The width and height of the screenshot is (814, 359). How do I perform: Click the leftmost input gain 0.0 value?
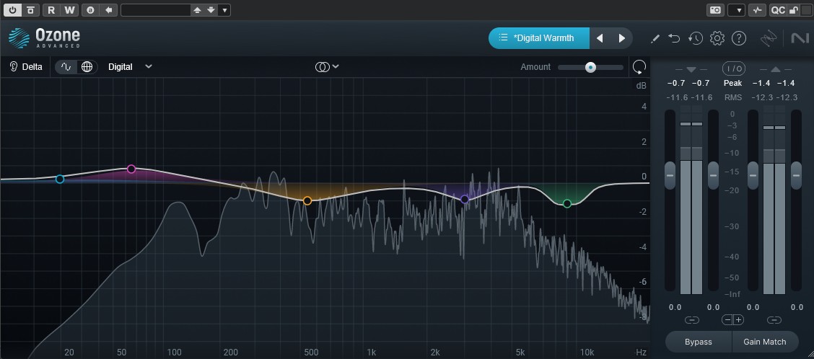pos(675,307)
